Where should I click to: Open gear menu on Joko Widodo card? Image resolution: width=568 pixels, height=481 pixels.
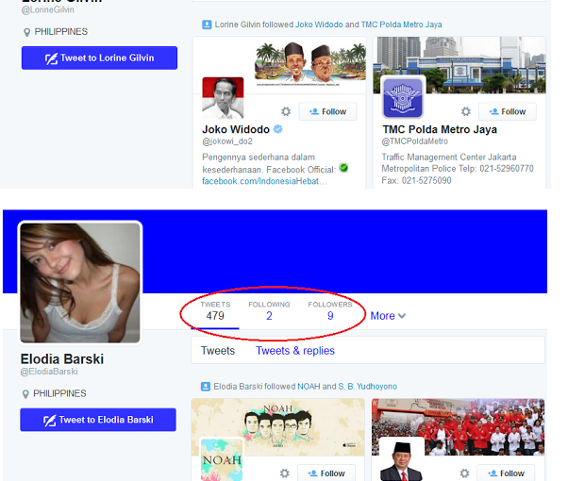coord(286,111)
